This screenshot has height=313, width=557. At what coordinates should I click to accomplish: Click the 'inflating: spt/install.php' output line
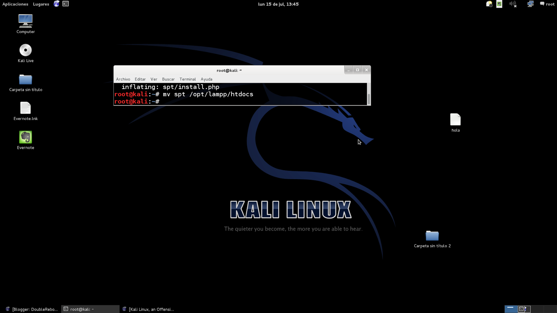[x=170, y=87]
